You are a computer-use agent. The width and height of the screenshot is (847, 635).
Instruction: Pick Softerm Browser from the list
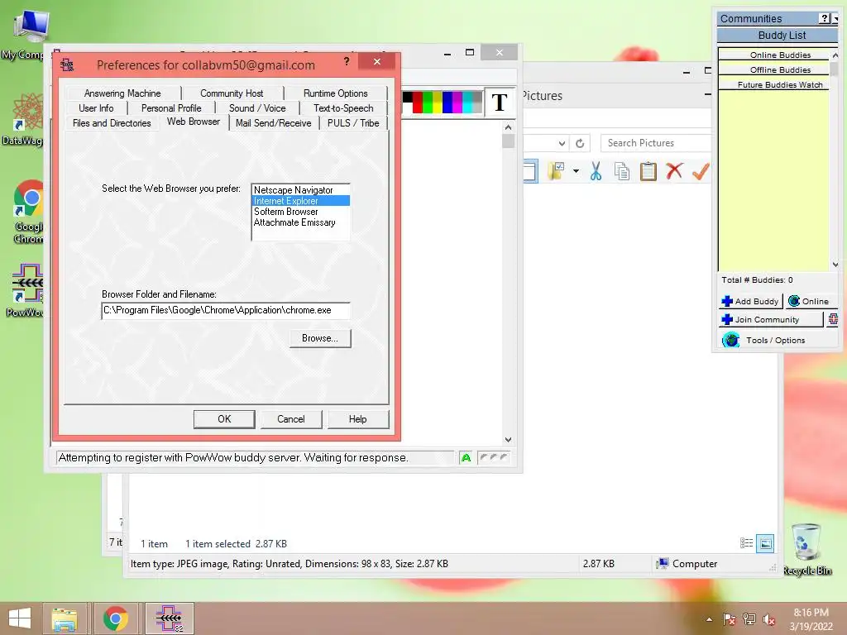[300, 212]
